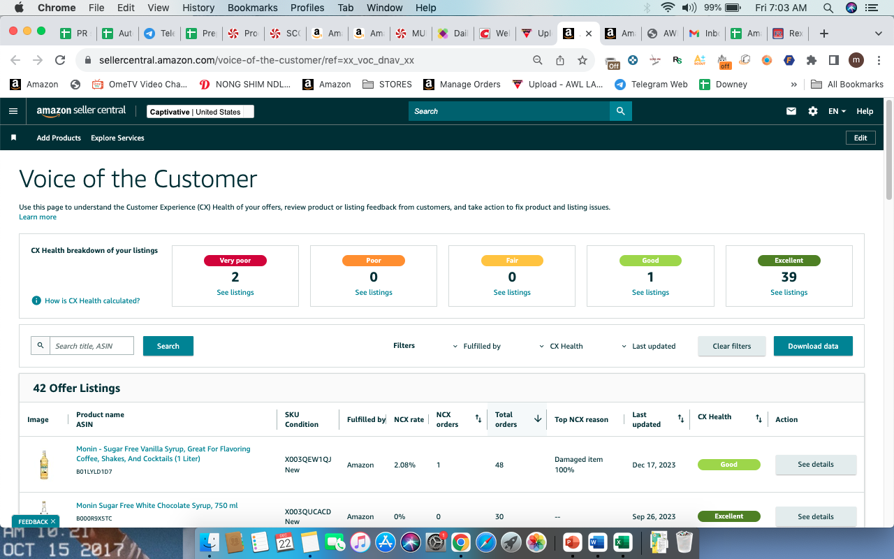Image resolution: width=894 pixels, height=559 pixels.
Task: Sort table by CX Health arrows
Action: point(759,419)
